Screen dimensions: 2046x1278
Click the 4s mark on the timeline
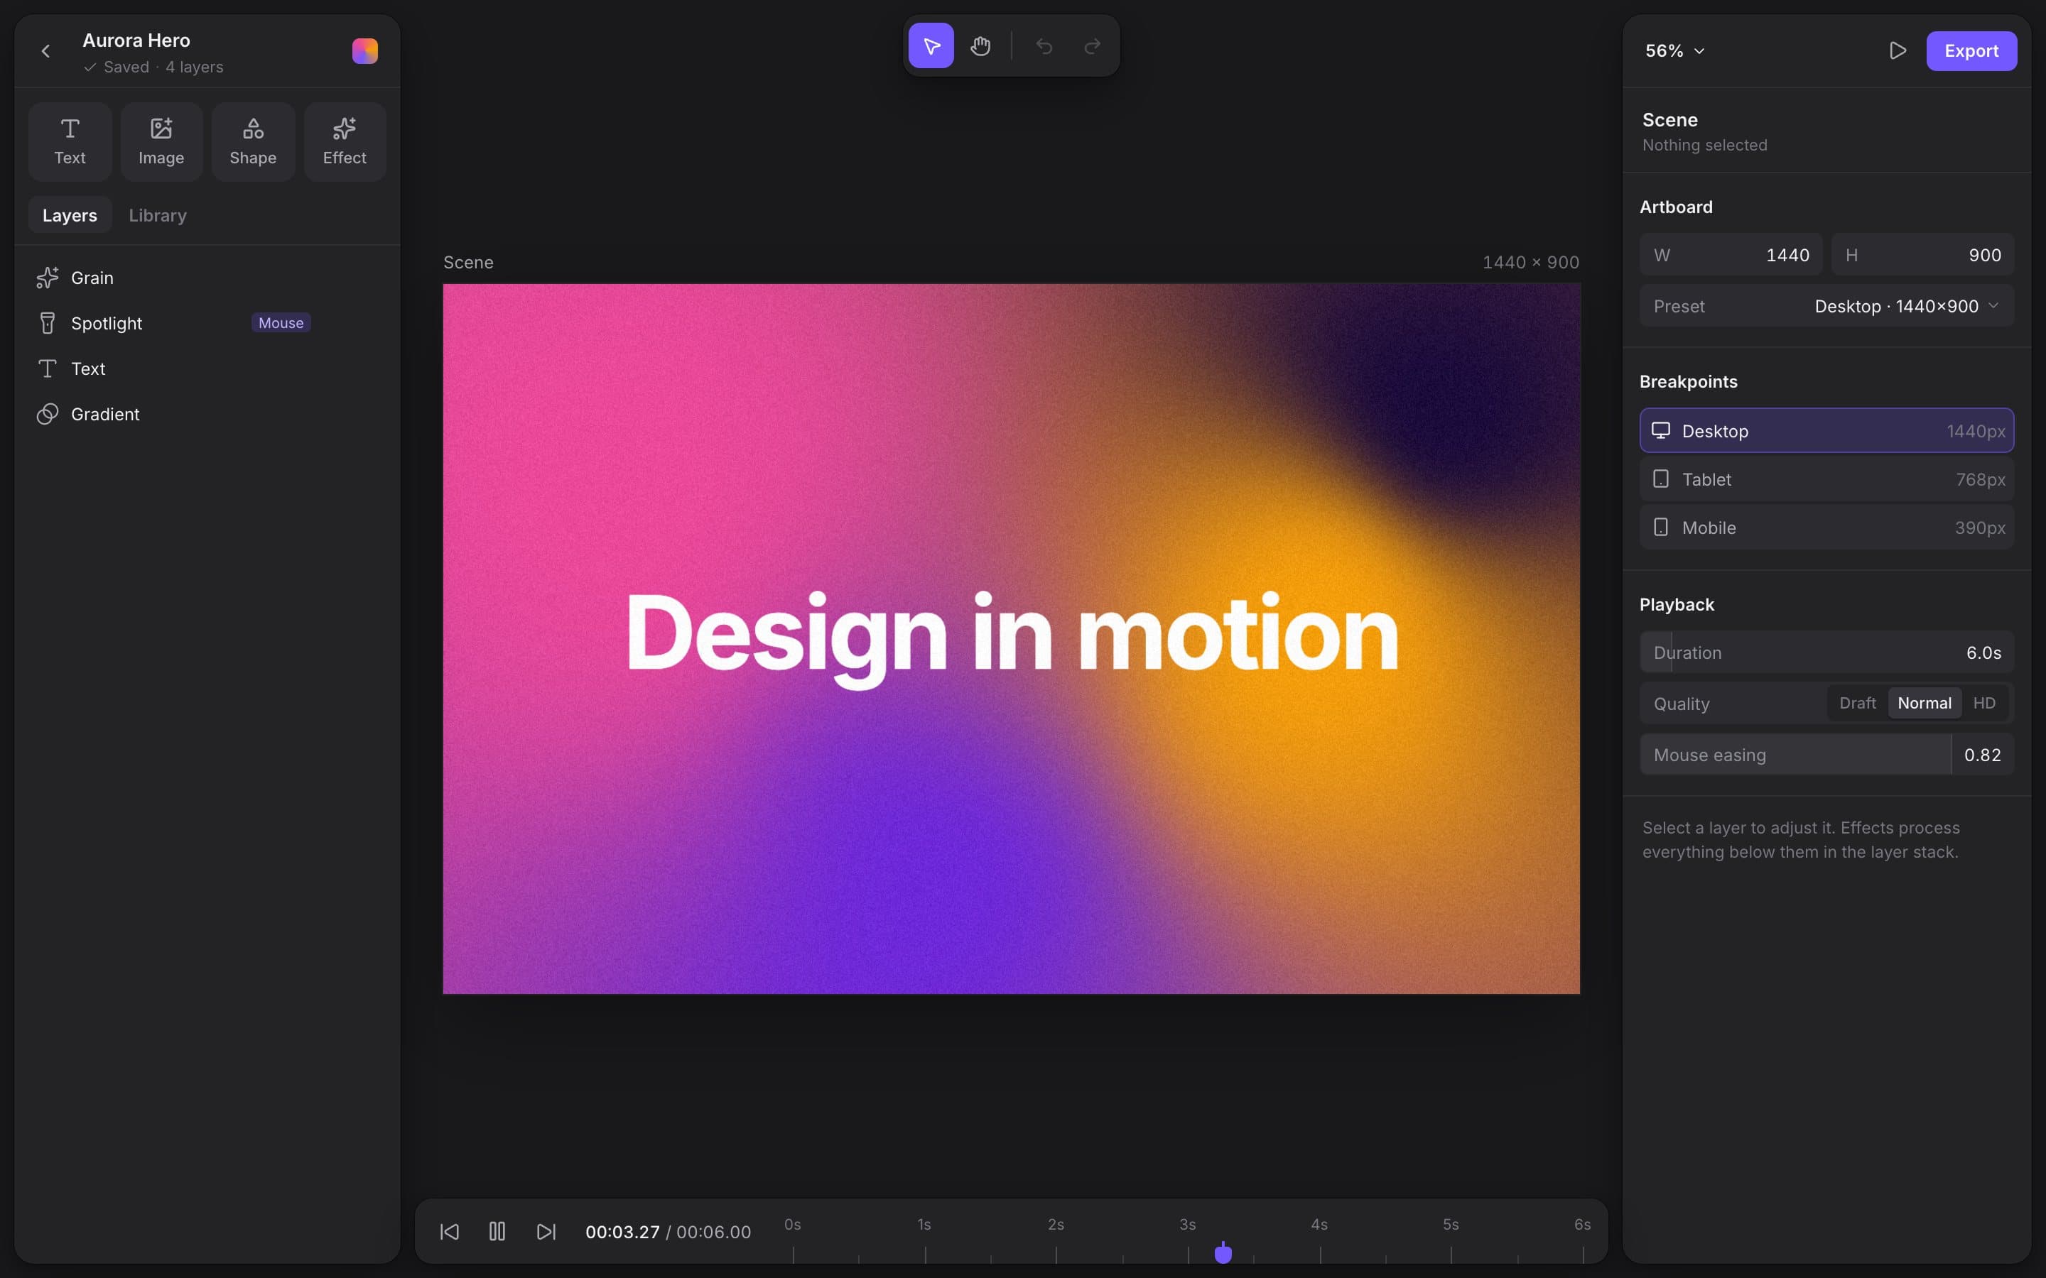point(1319,1225)
